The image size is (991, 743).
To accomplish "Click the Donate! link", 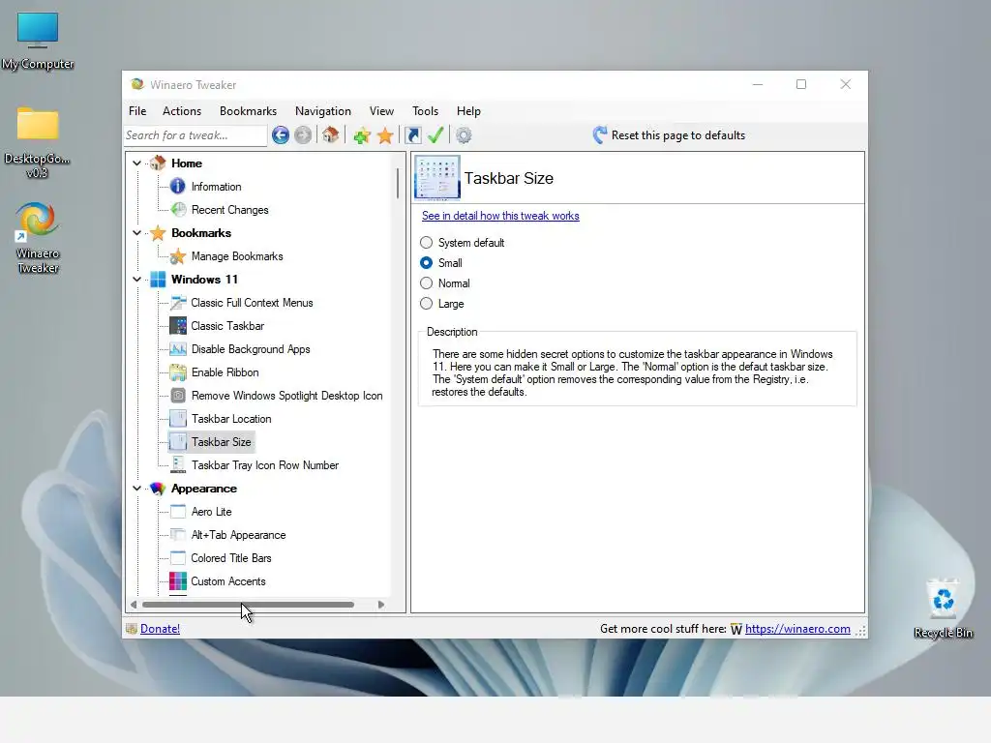I will 160,629.
